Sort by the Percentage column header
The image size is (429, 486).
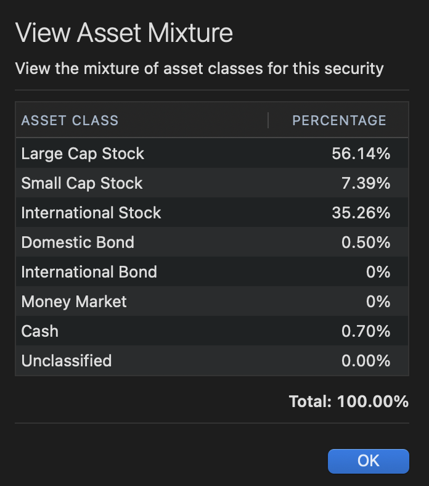(x=339, y=120)
